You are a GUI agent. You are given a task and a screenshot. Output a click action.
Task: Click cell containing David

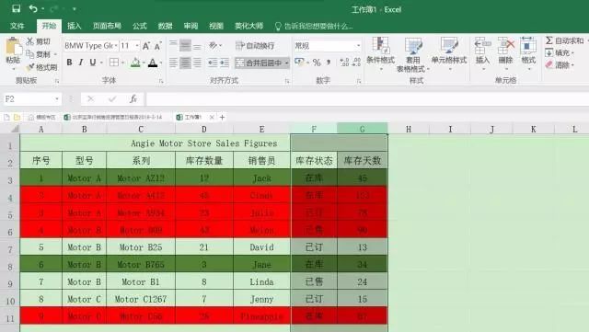[x=261, y=247]
